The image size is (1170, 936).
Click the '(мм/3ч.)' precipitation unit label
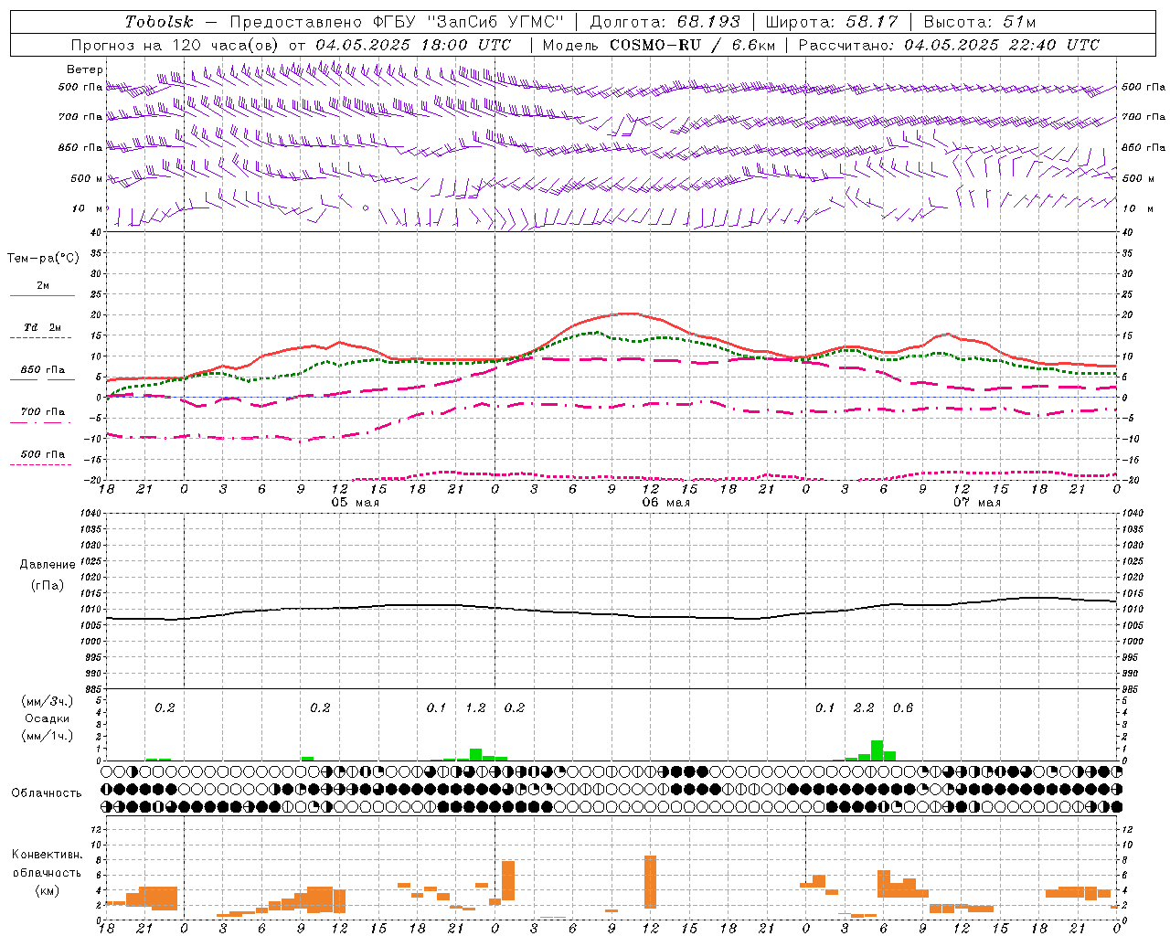click(x=47, y=702)
